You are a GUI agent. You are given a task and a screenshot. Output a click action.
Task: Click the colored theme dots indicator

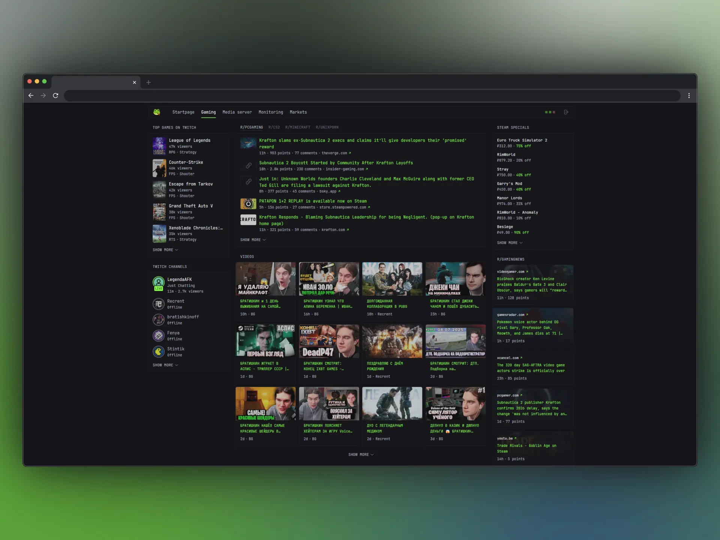pyautogui.click(x=550, y=112)
